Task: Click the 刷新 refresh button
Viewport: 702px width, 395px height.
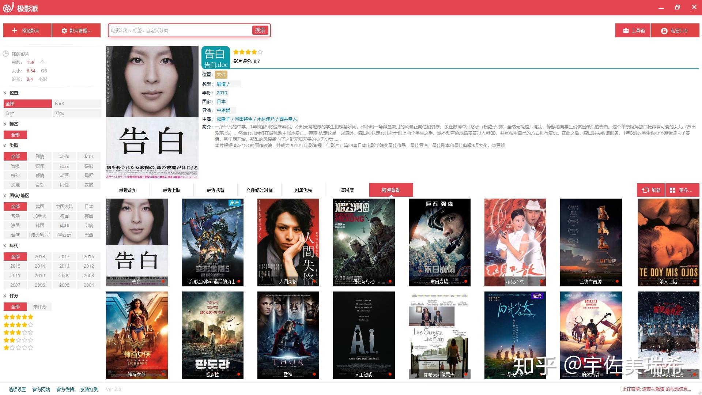Action: (x=651, y=190)
